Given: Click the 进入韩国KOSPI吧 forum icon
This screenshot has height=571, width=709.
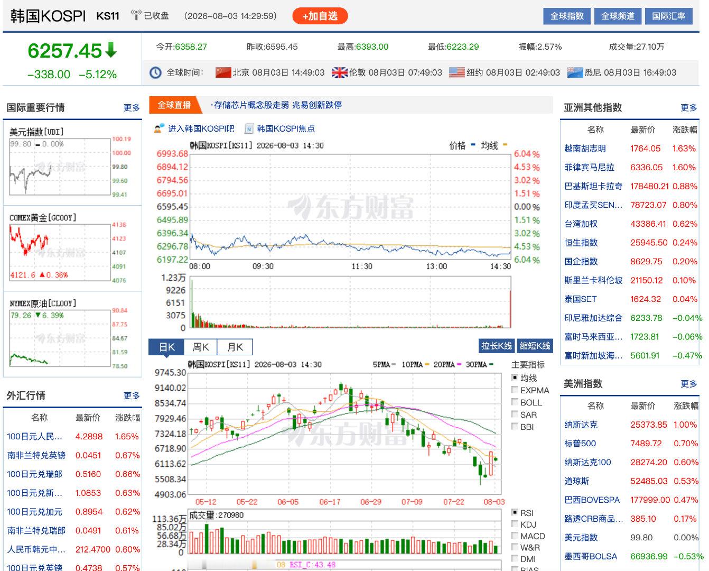Looking at the screenshot, I should (x=159, y=128).
